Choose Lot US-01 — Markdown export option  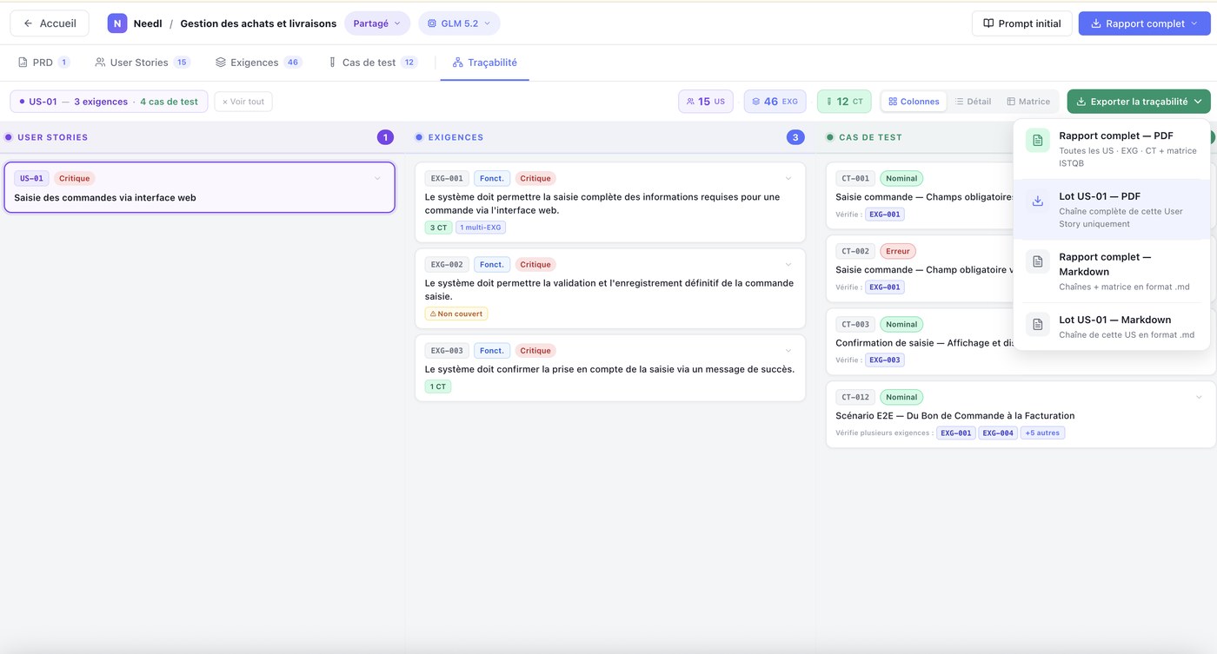pyautogui.click(x=1112, y=326)
